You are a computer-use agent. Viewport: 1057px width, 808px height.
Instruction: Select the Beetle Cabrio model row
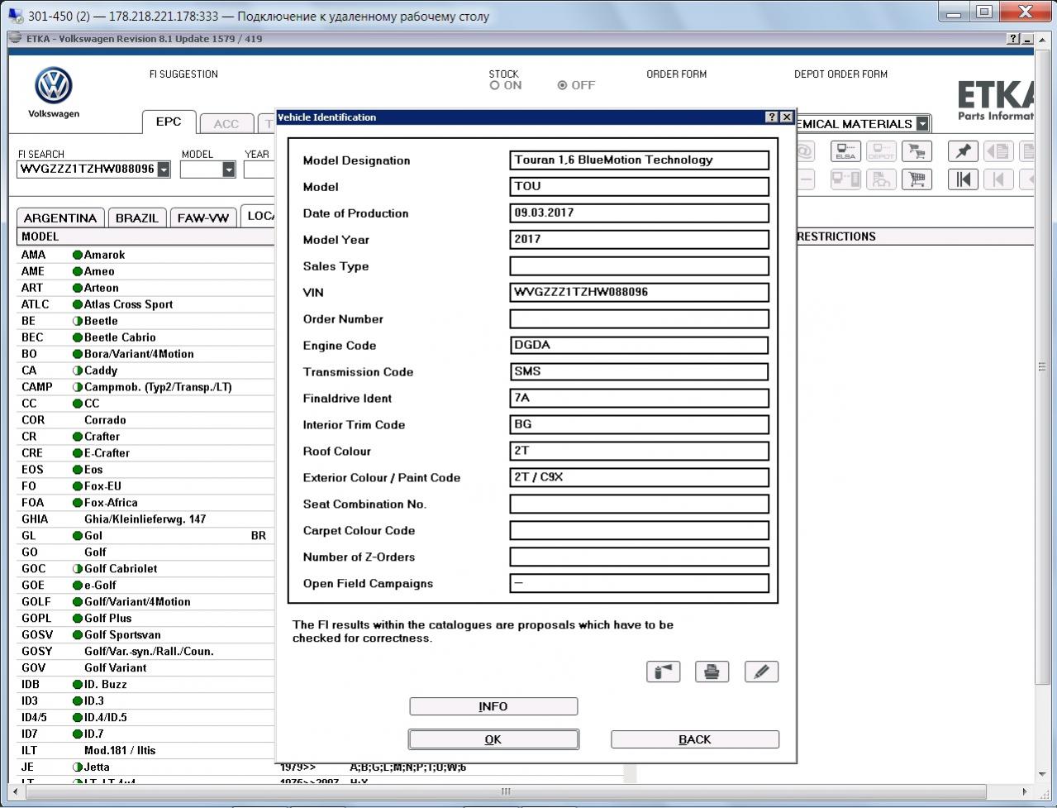[x=145, y=337]
